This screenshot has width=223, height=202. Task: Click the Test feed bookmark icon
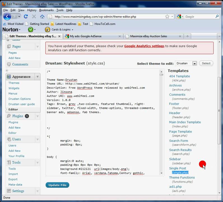[80, 24]
